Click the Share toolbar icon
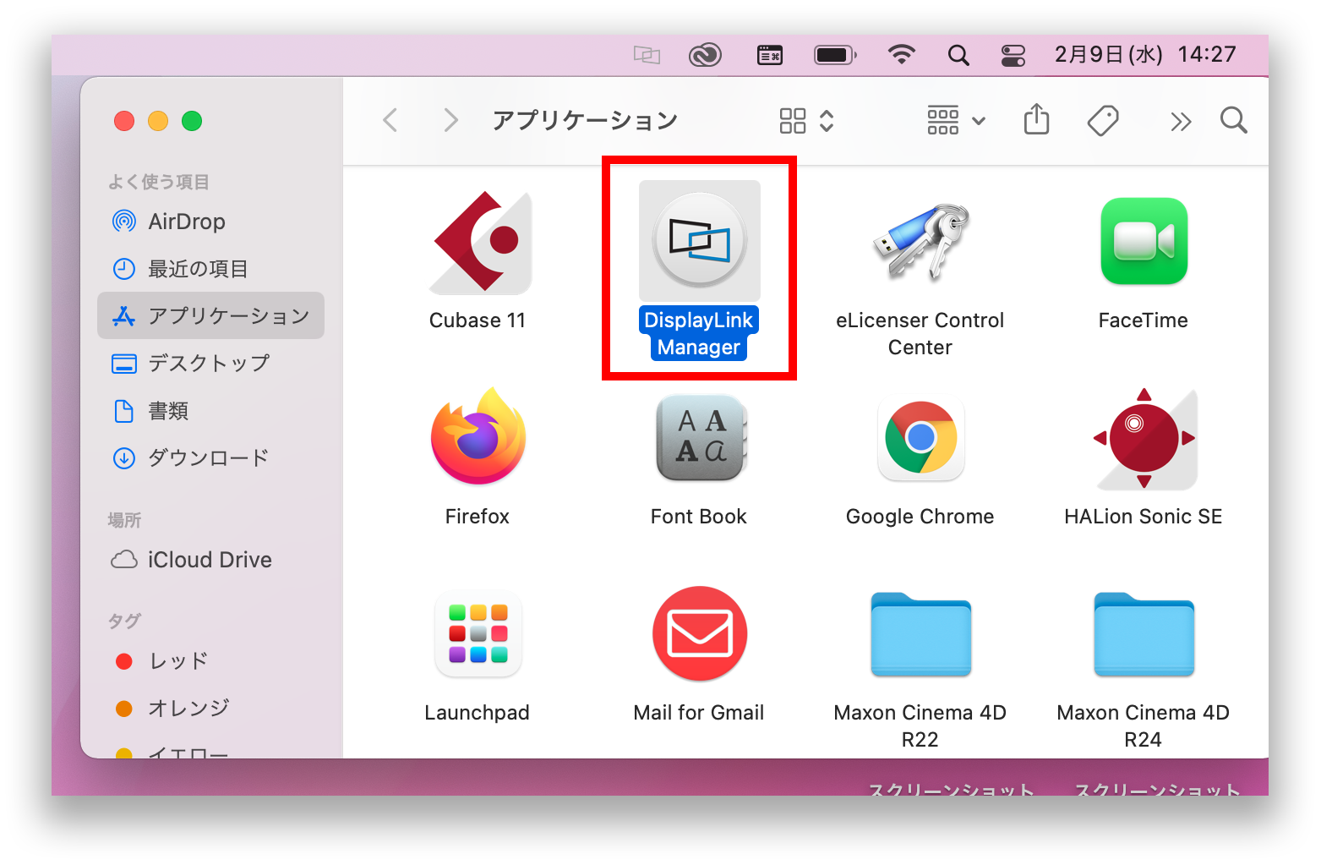 (x=1036, y=119)
